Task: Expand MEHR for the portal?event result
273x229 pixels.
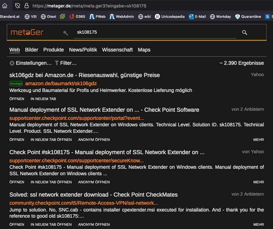Action: 258,140
